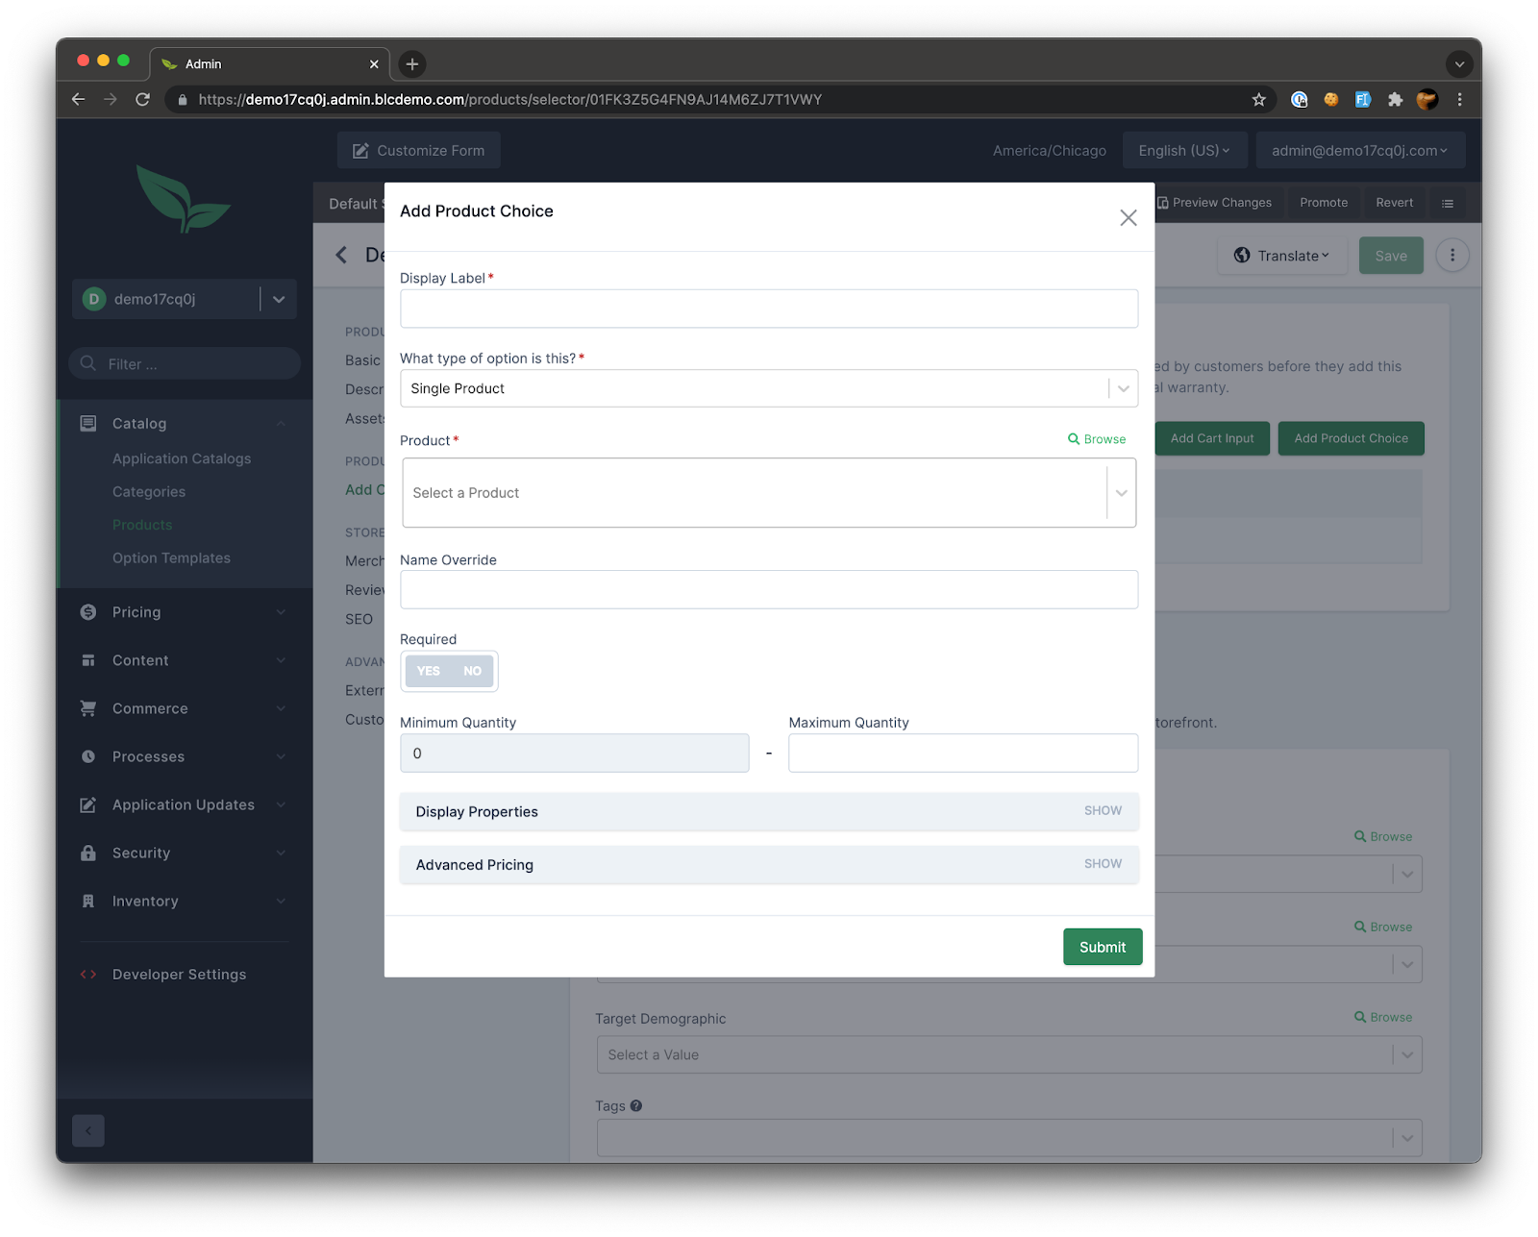1538x1237 pixels.
Task: Click the Catalog section icon
Action: coord(88,424)
